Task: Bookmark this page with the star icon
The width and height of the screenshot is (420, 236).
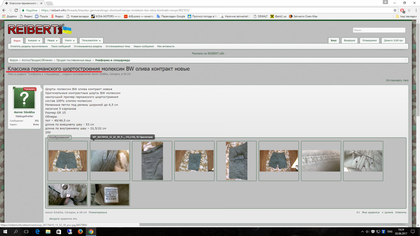Action: tap(395, 10)
